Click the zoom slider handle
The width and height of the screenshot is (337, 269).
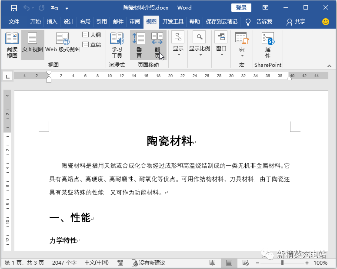282,263
